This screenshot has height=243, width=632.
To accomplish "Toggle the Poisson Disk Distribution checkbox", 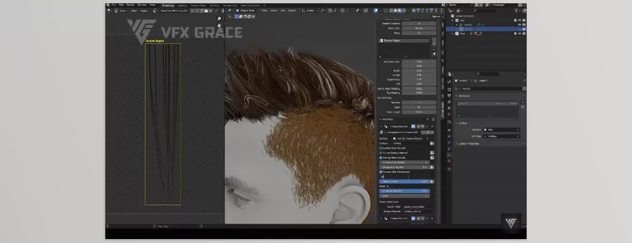I will coord(381,172).
